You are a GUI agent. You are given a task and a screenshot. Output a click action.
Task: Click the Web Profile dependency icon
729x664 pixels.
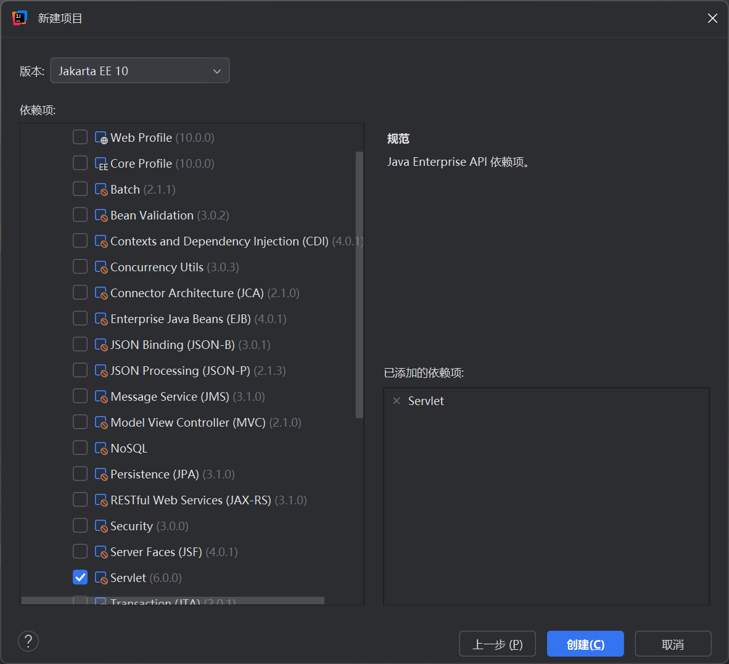click(x=101, y=138)
